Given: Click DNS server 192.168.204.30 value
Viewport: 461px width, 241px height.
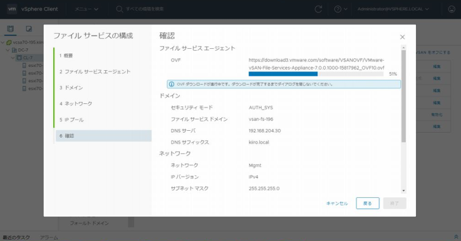Looking at the screenshot, I should pos(264,130).
